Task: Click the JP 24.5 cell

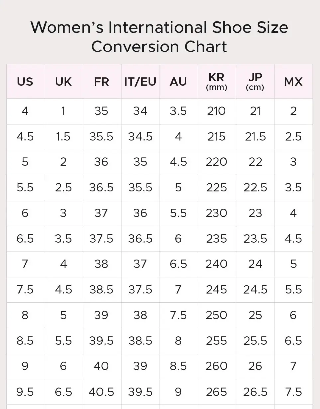Action: 255,290
